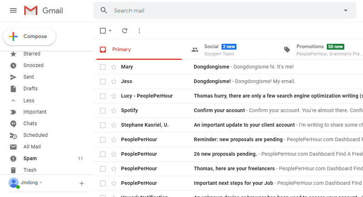This screenshot has width=363, height=197.
Task: Click the Refresh mail icon
Action: [x=125, y=31]
